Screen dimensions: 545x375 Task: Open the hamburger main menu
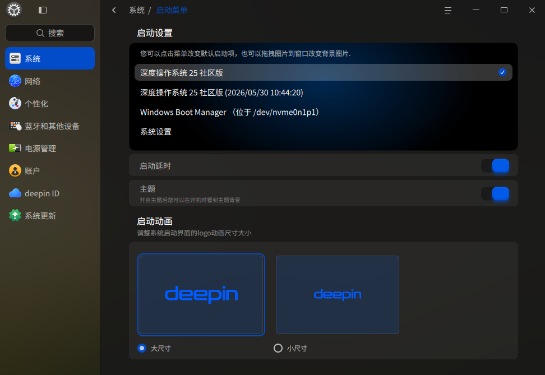pos(447,10)
